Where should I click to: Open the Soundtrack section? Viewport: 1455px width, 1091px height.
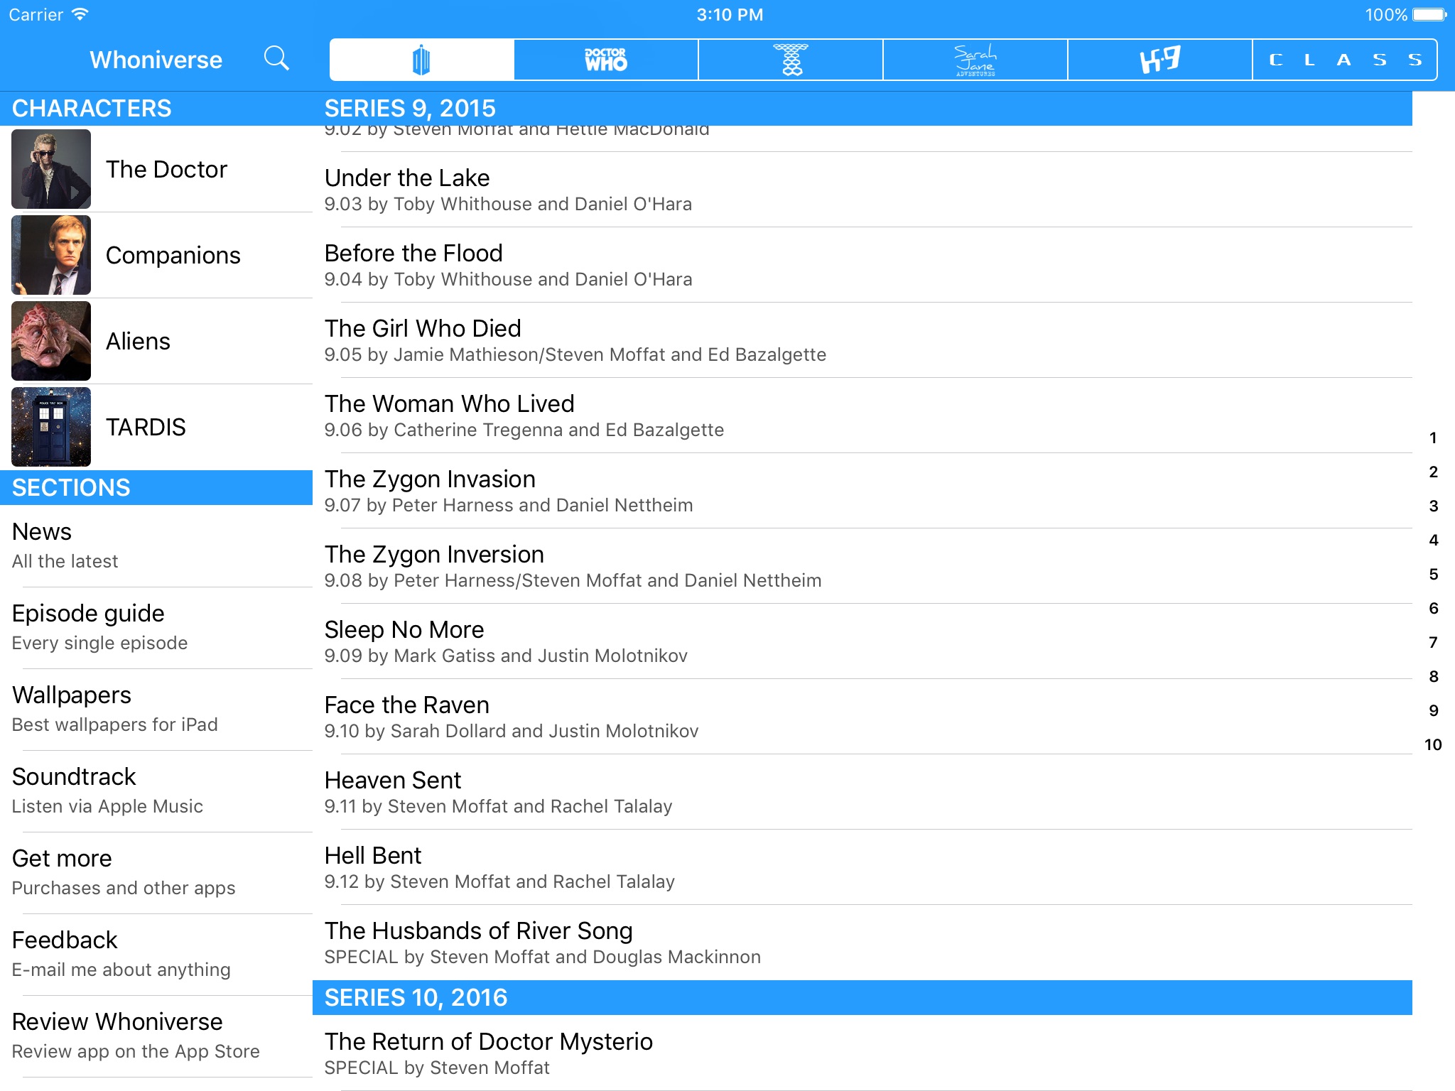point(156,791)
